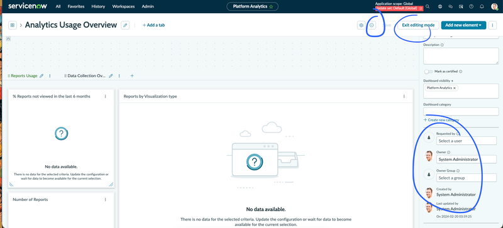Open the Add new element dropdown

click(463, 25)
